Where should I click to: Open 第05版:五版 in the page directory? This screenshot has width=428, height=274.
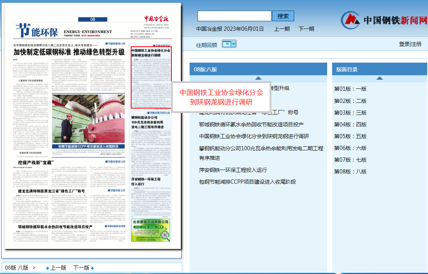[x=350, y=136]
